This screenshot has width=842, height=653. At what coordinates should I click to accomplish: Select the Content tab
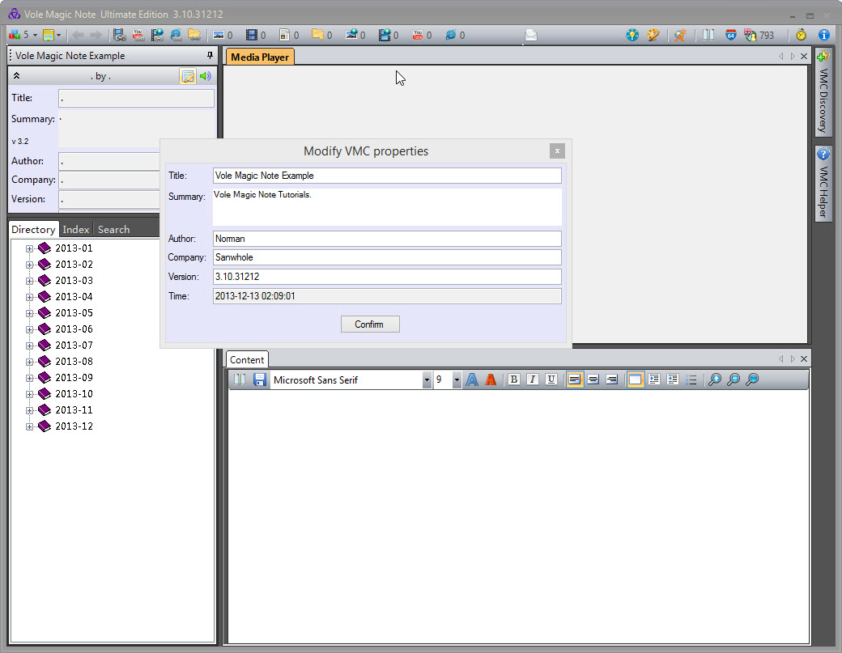pos(247,359)
